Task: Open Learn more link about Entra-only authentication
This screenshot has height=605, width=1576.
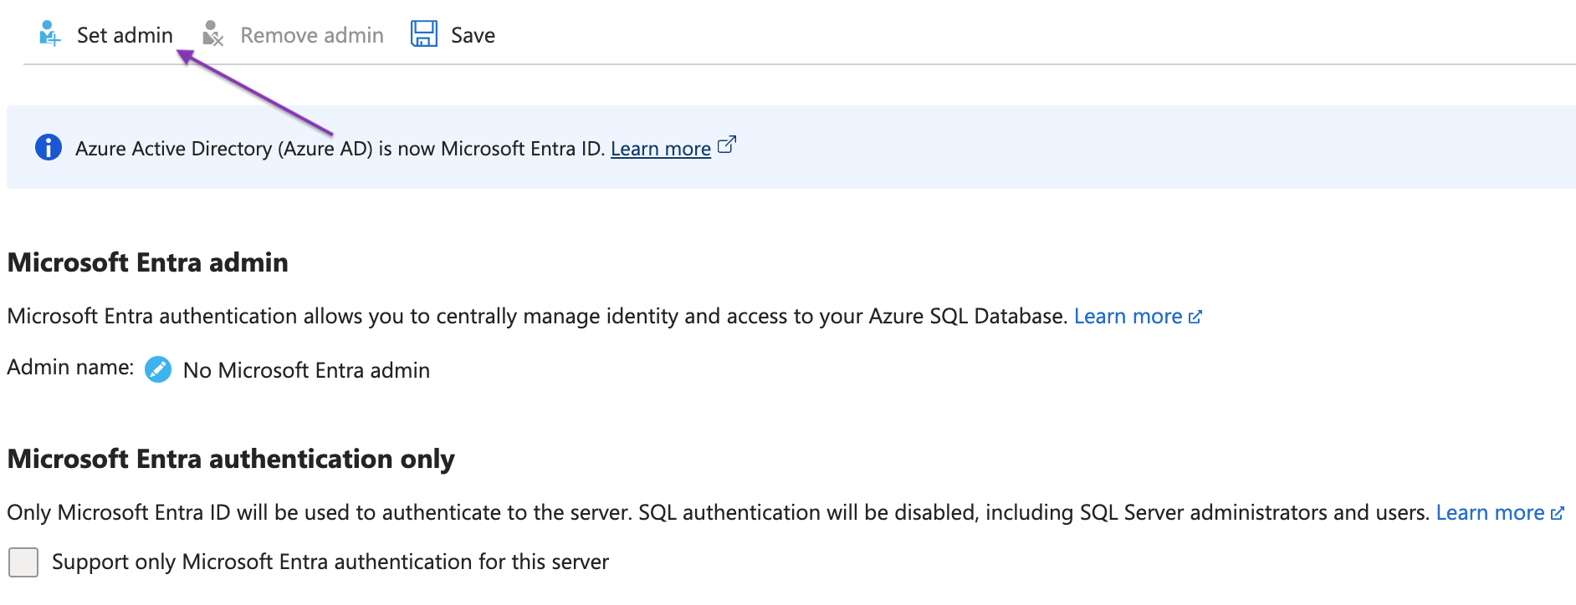Action: click(1489, 513)
